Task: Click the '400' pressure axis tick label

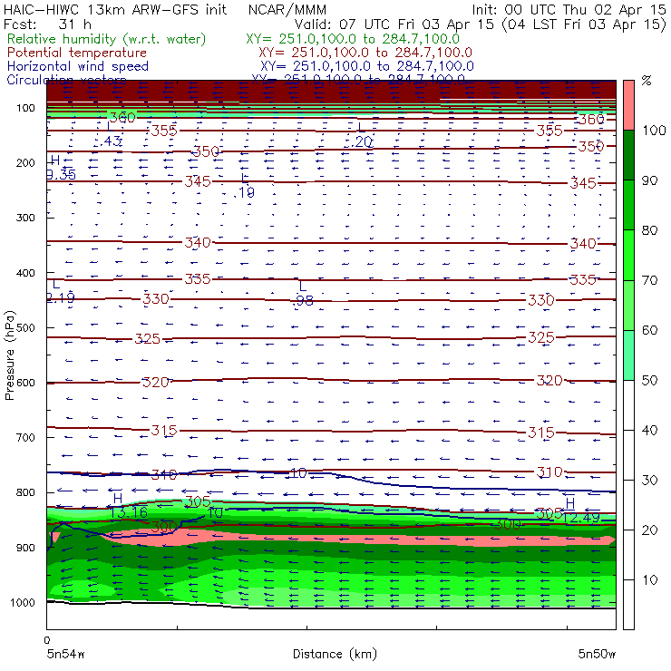Action: pos(25,273)
